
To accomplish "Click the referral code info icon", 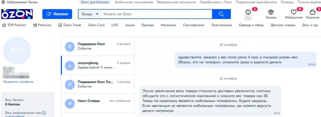I will [x=44, y=113].
